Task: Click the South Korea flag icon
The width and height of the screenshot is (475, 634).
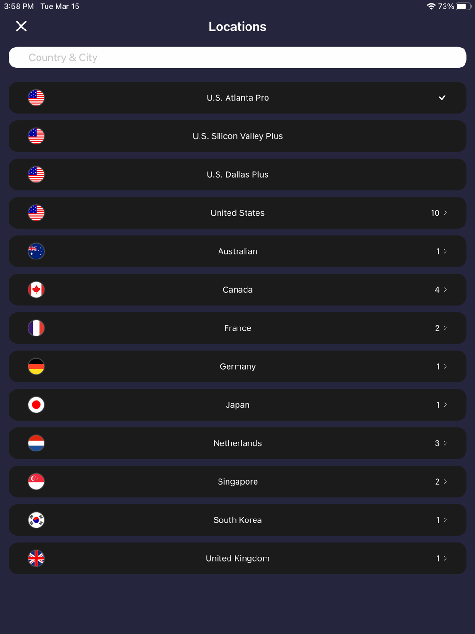Action: point(36,520)
